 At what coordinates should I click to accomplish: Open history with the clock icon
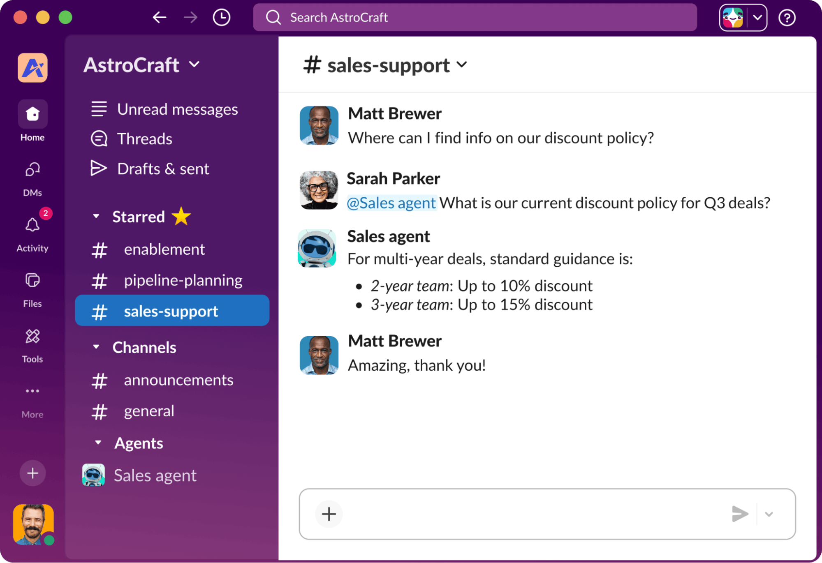(221, 17)
